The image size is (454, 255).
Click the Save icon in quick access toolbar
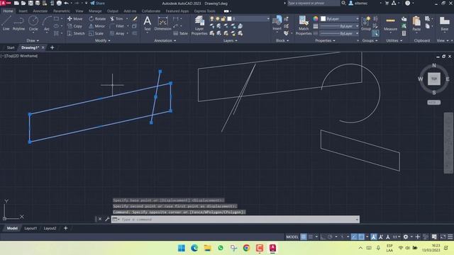click(31, 3)
